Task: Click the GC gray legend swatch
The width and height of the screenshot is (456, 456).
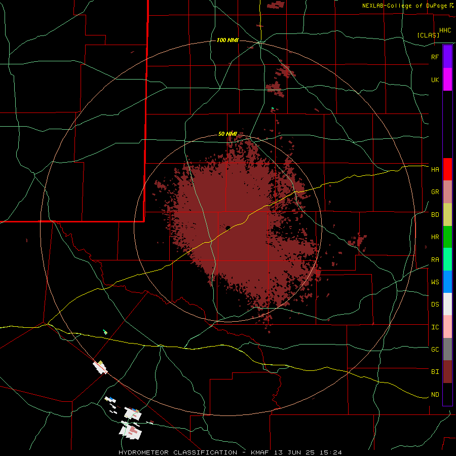Action: point(447,349)
